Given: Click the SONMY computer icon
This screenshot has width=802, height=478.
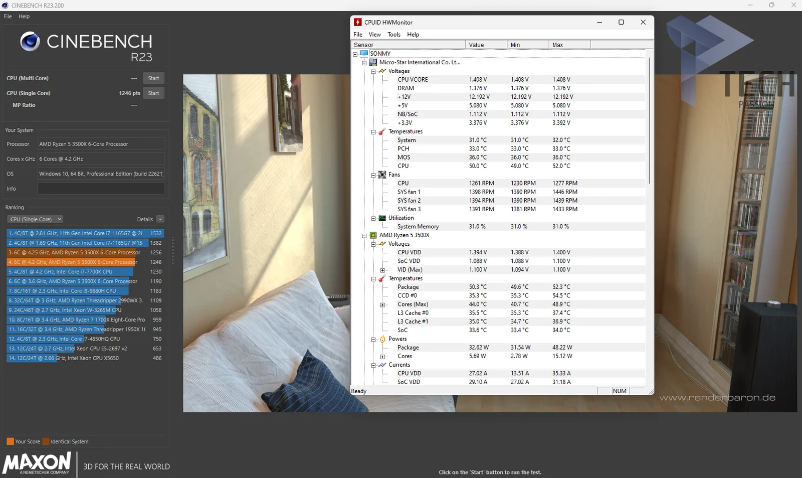Looking at the screenshot, I should tap(364, 54).
